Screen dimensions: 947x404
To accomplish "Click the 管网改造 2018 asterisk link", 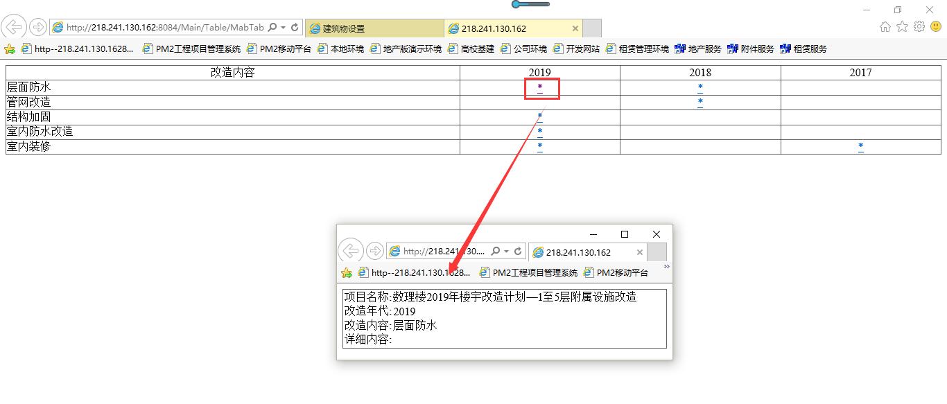I will pyautogui.click(x=700, y=103).
